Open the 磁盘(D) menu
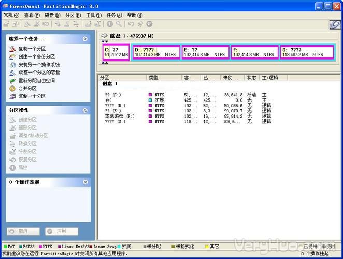343x259 pixels. pyautogui.click(x=52, y=15)
